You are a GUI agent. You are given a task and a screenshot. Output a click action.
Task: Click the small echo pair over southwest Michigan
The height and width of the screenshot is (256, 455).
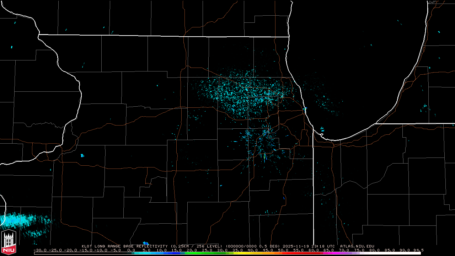(425, 107)
